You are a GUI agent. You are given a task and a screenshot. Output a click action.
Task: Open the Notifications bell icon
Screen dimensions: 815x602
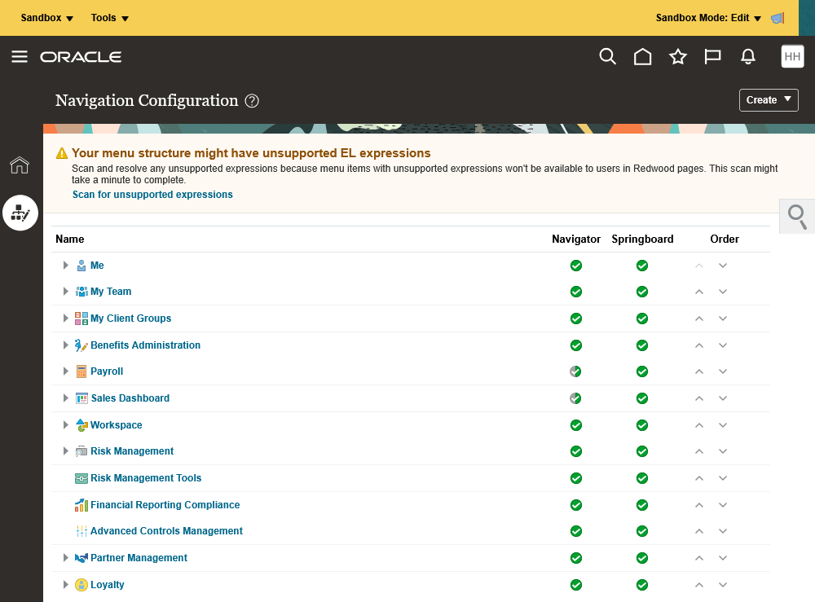point(748,56)
